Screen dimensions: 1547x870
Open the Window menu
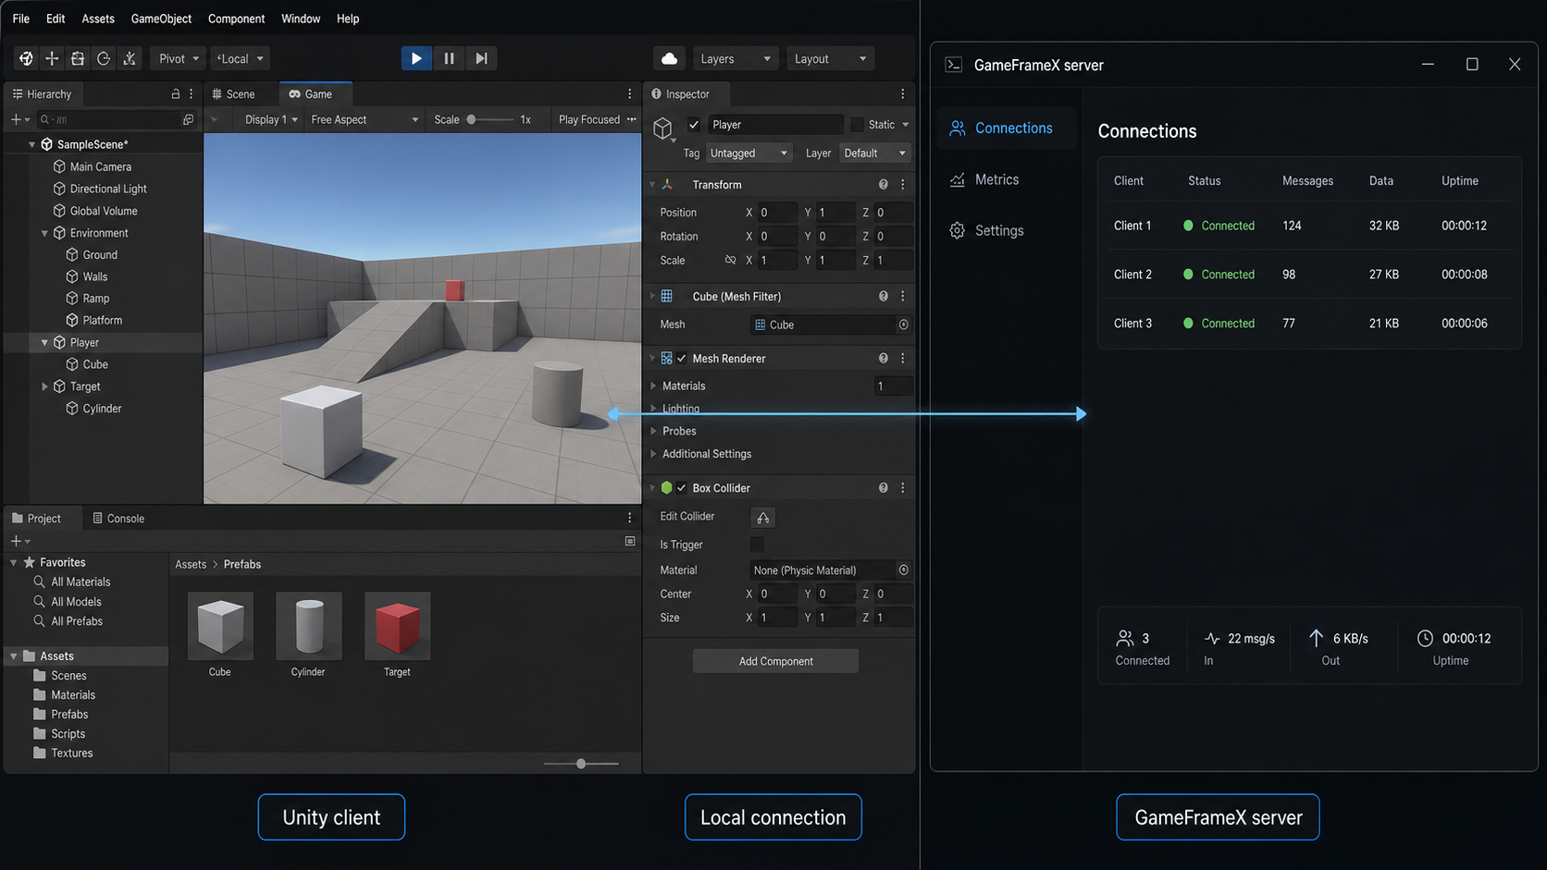(x=301, y=18)
